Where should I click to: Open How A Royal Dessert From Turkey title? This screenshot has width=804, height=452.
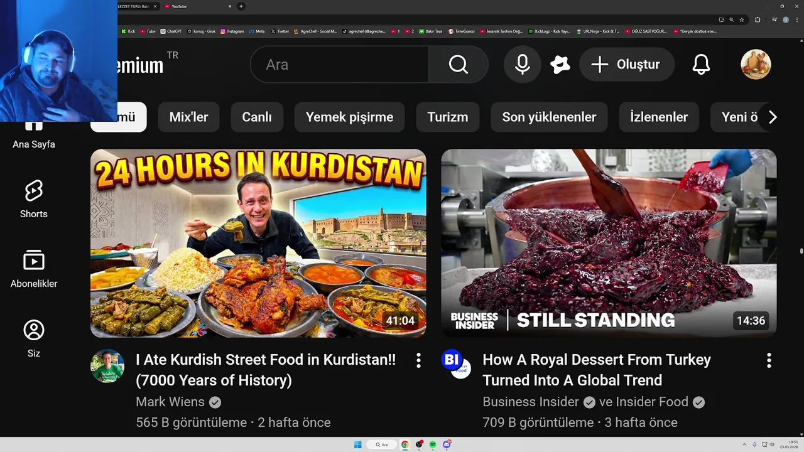tap(597, 370)
